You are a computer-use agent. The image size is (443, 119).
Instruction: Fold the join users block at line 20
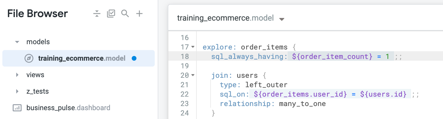click(x=193, y=75)
